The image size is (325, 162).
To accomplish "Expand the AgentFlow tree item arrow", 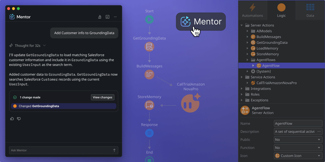I will (253, 65).
